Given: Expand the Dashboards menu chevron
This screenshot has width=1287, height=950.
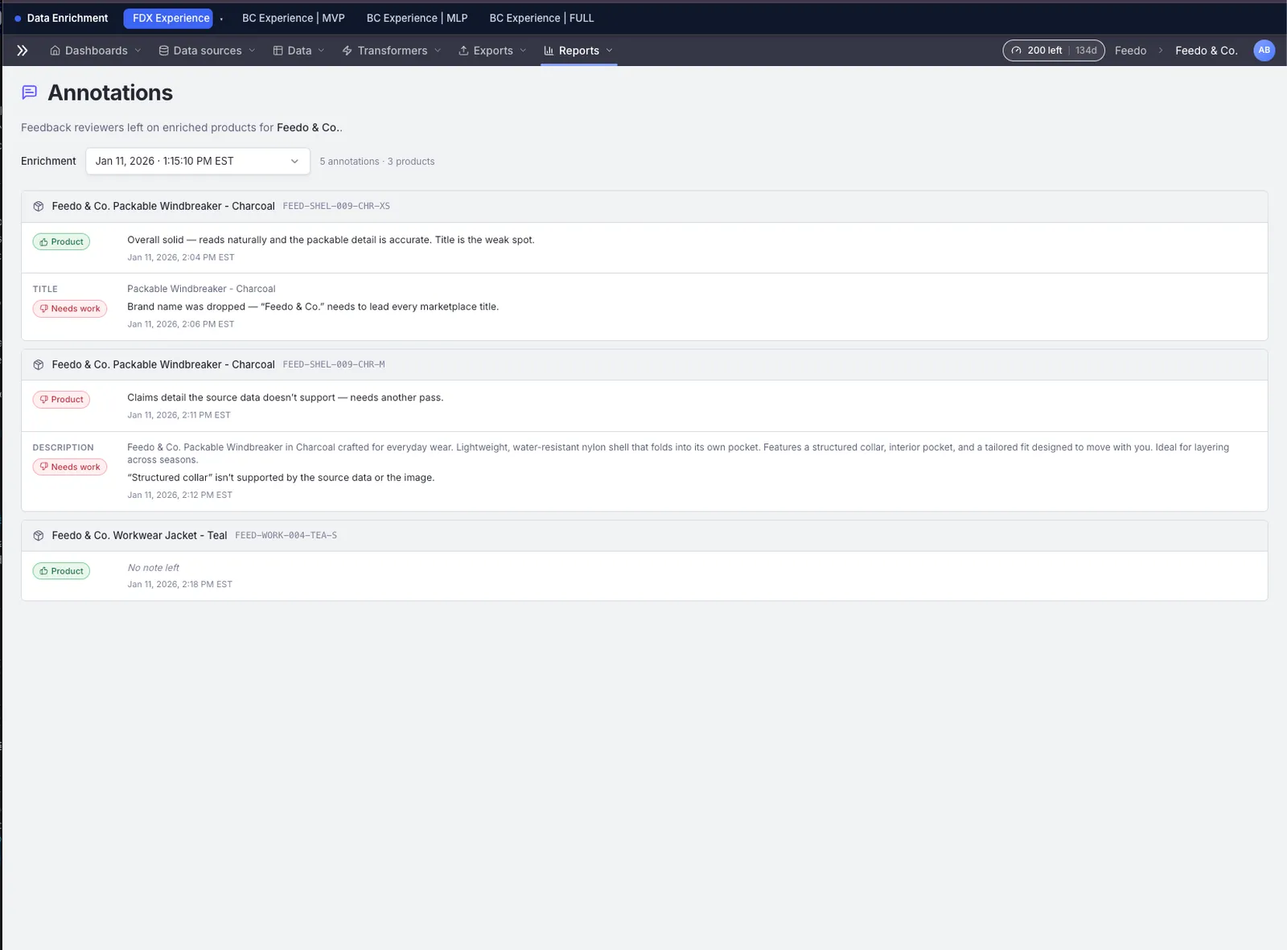Looking at the screenshot, I should (138, 50).
